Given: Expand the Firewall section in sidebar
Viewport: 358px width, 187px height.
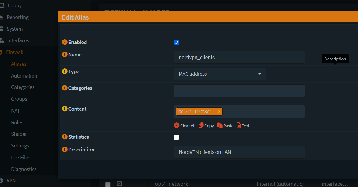Looking at the screenshot, I should (15, 52).
